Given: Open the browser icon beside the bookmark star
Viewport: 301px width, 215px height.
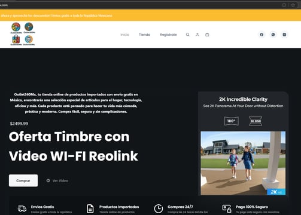Looking at the screenshot, I should (x=284, y=5).
